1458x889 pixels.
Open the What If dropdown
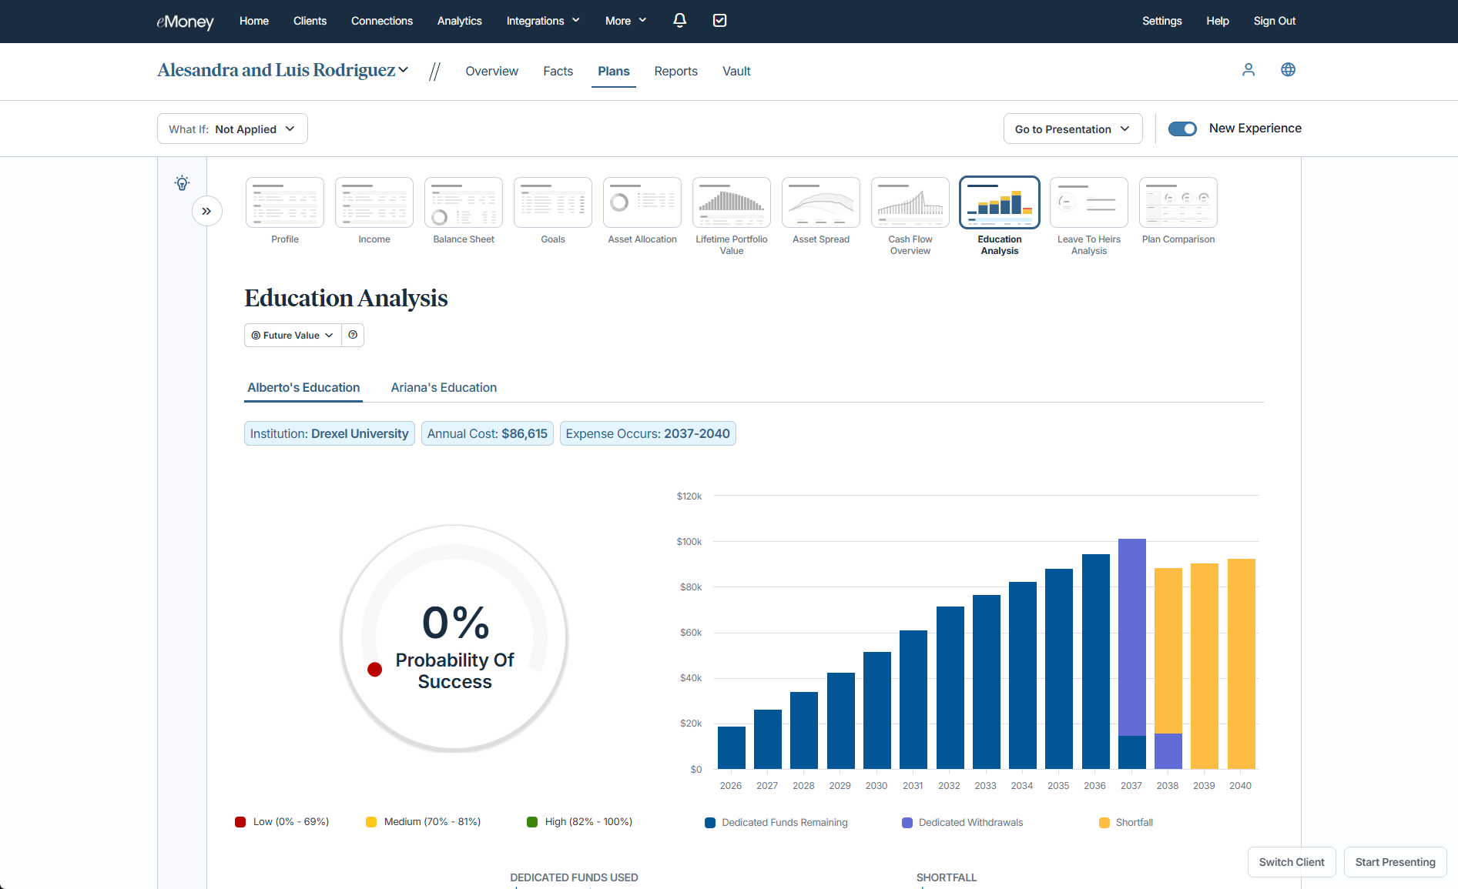coord(232,129)
